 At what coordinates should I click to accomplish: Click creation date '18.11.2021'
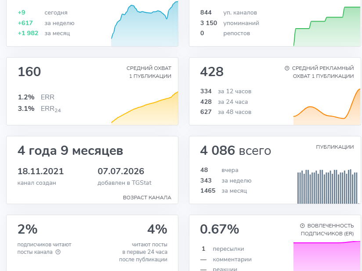pyautogui.click(x=40, y=171)
